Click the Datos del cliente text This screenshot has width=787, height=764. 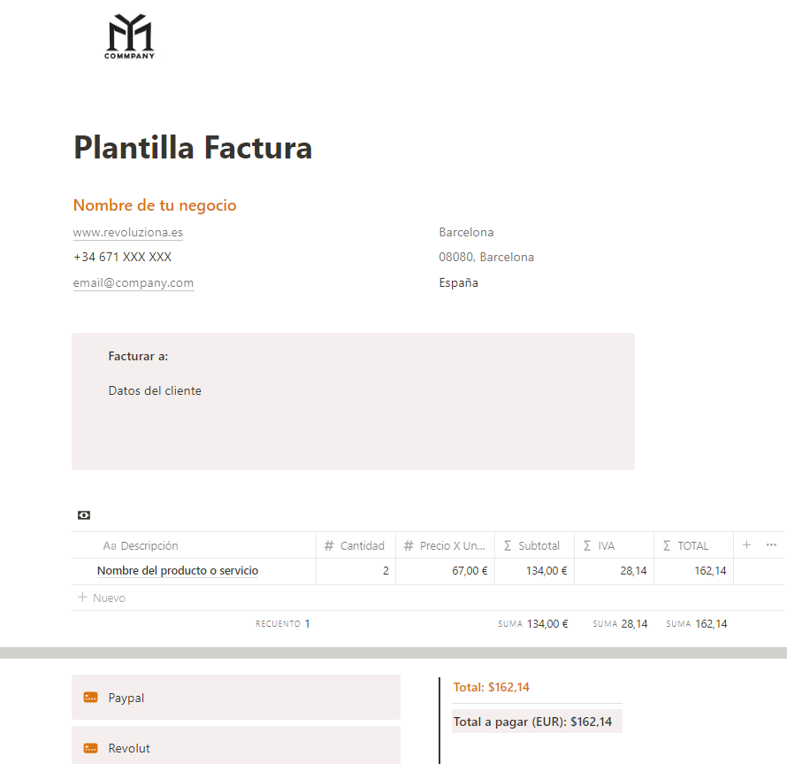click(155, 390)
